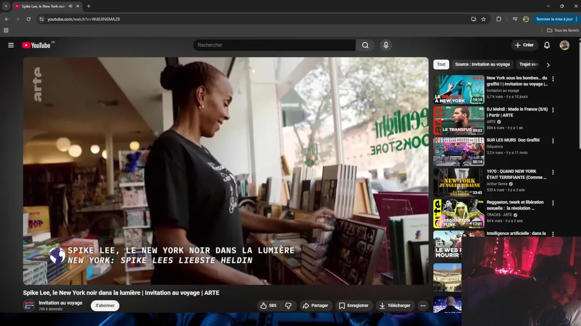
Task: Open the tab search dropdown arrow
Action: coord(6,6)
